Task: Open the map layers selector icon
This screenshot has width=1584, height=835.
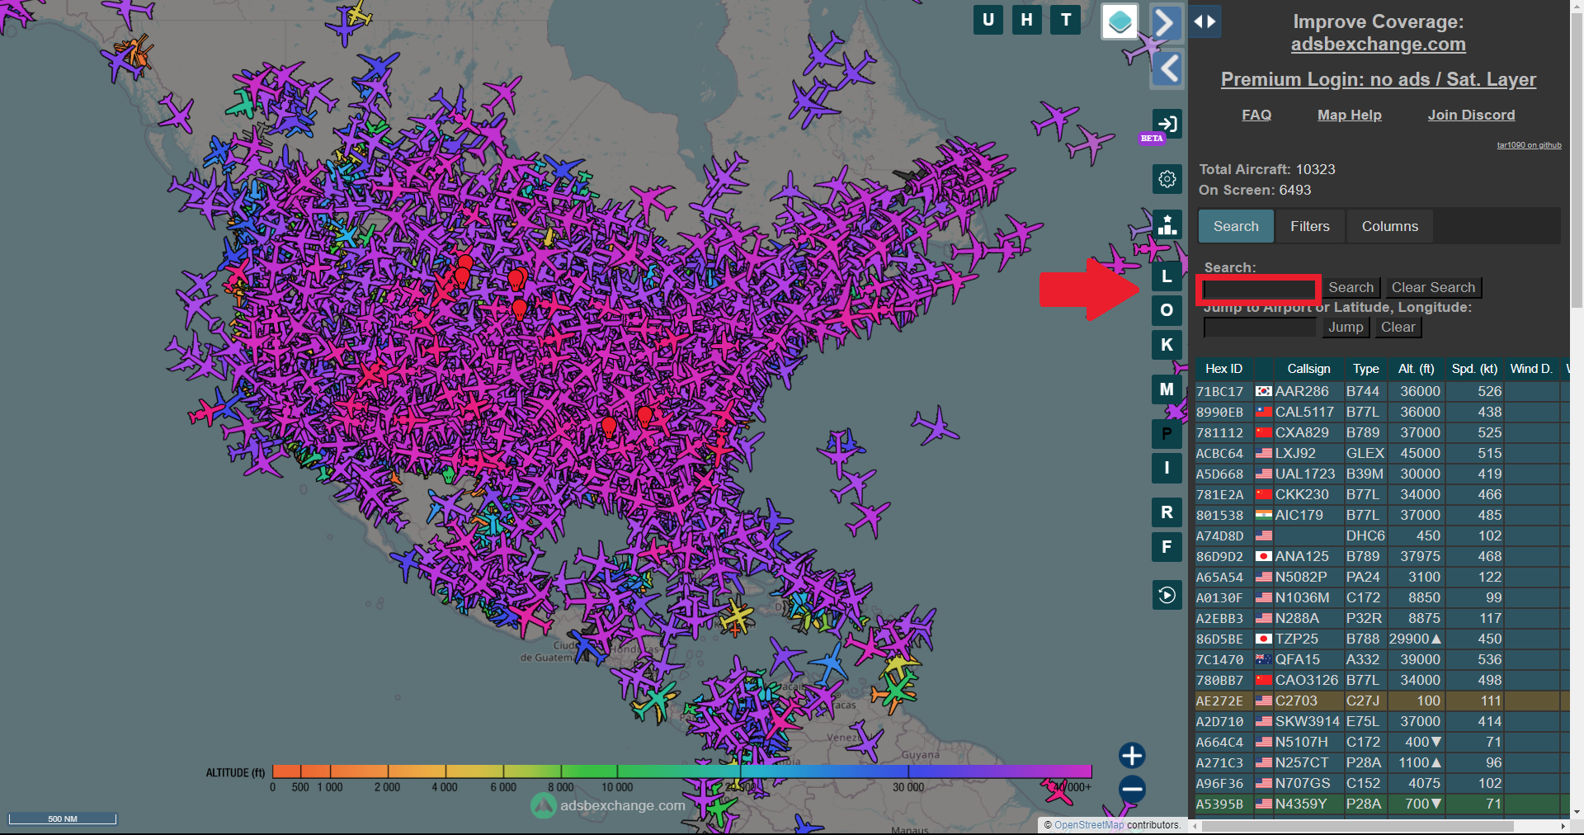Action: pyautogui.click(x=1120, y=21)
